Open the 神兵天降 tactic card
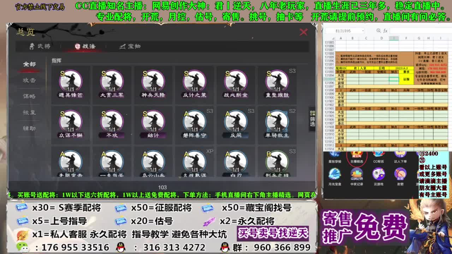The image size is (452, 254). click(x=153, y=84)
